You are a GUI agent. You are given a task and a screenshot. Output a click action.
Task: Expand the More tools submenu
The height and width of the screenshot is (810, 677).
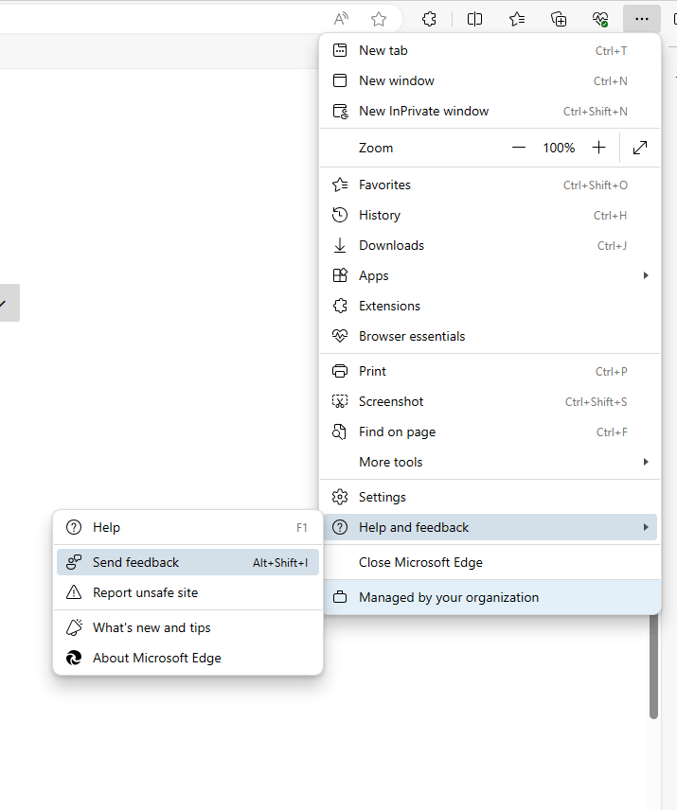coord(490,463)
